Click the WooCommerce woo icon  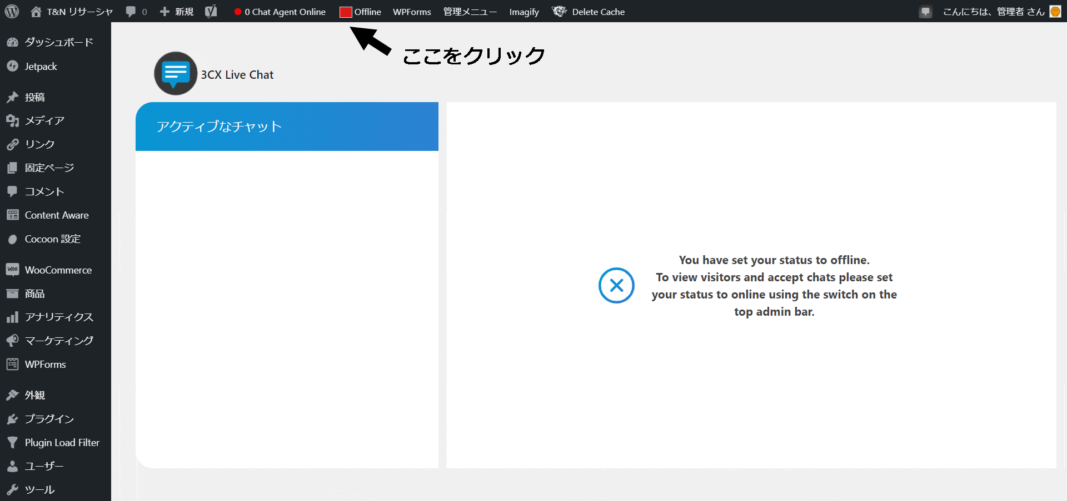tap(12, 270)
